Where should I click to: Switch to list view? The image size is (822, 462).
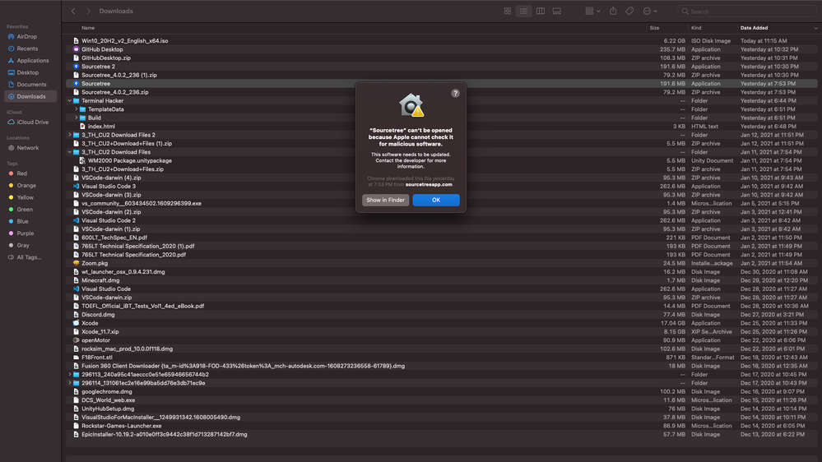(523, 11)
